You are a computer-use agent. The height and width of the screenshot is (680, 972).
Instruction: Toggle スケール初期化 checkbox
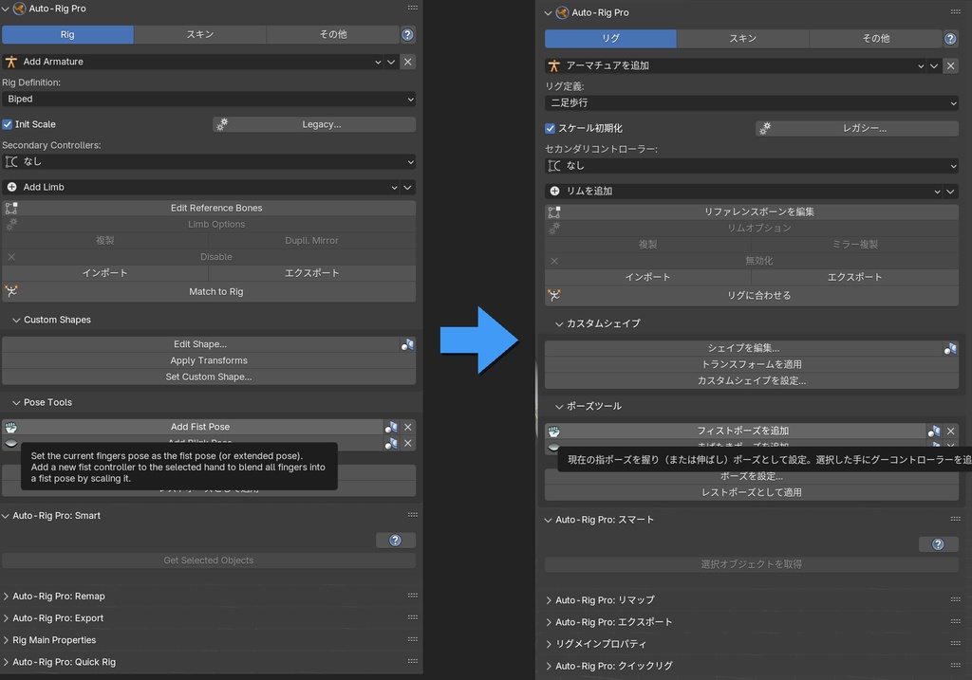point(550,128)
